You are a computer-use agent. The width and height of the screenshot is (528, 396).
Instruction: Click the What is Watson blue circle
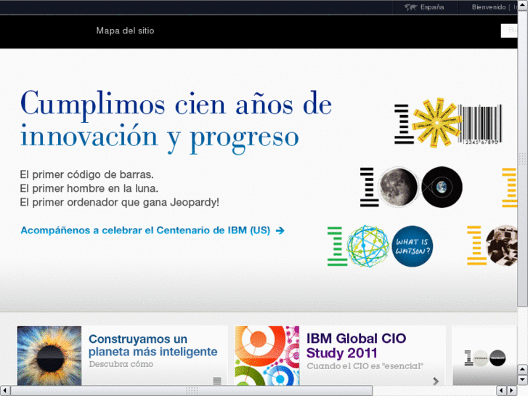(x=413, y=246)
